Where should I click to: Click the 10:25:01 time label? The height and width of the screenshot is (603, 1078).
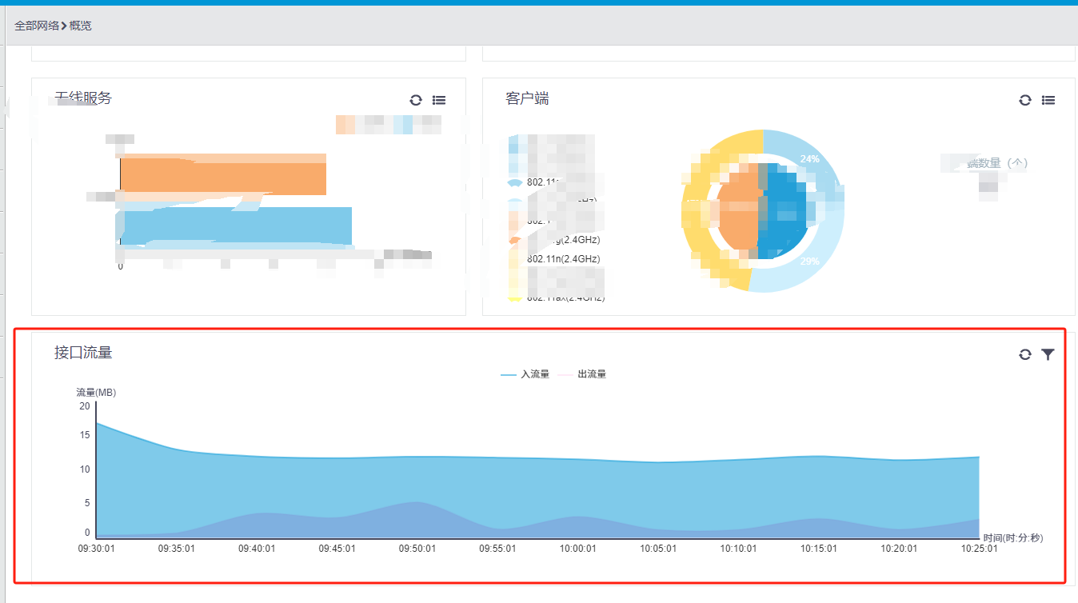pos(980,549)
